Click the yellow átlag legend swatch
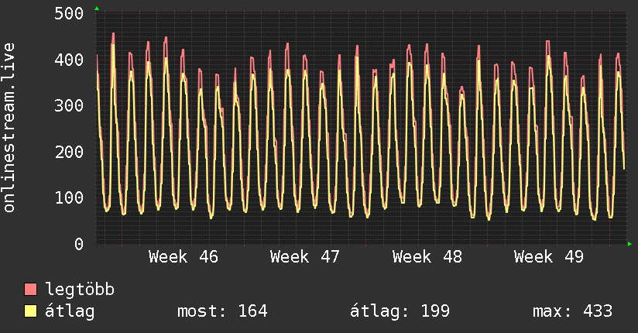The width and height of the screenshot is (638, 333). [31, 311]
